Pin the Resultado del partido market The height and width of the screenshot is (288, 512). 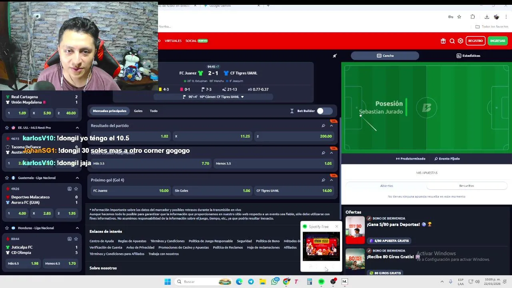[323, 126]
